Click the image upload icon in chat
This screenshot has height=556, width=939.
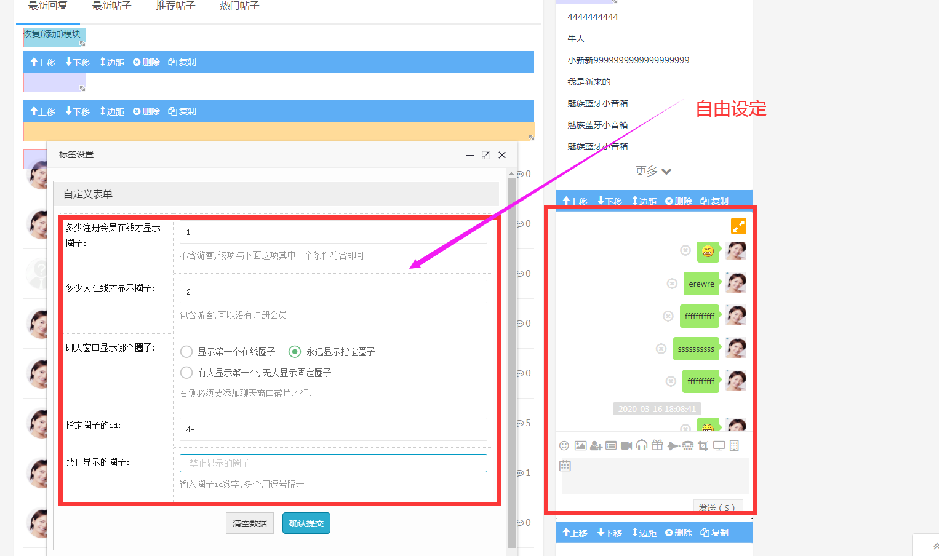point(580,445)
